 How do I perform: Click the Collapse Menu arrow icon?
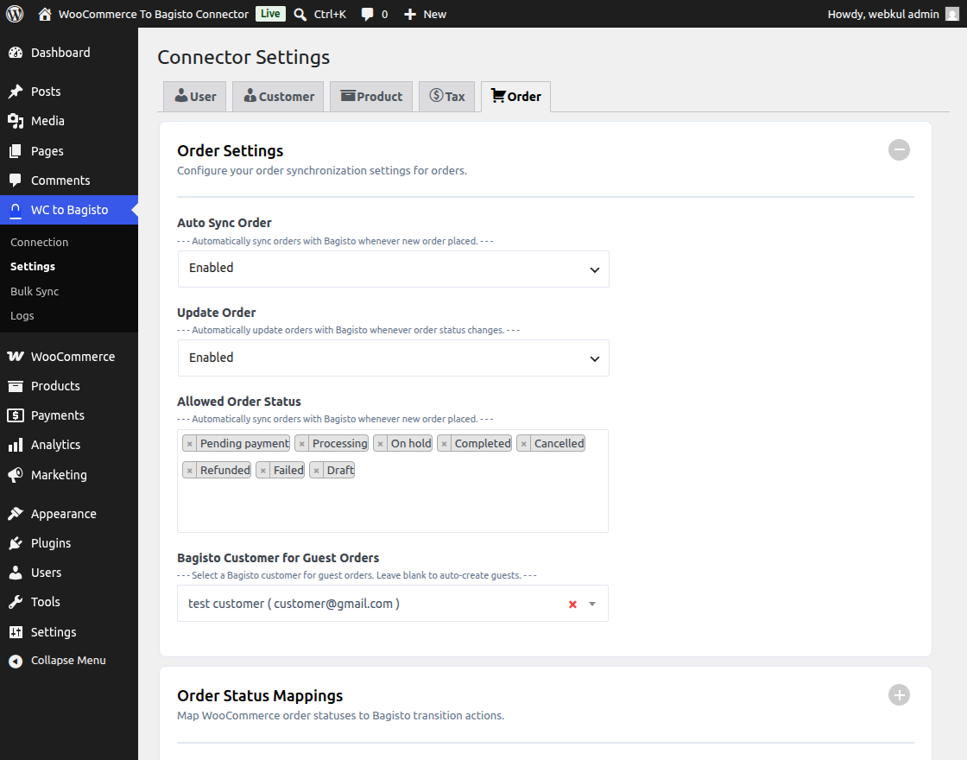pos(16,662)
